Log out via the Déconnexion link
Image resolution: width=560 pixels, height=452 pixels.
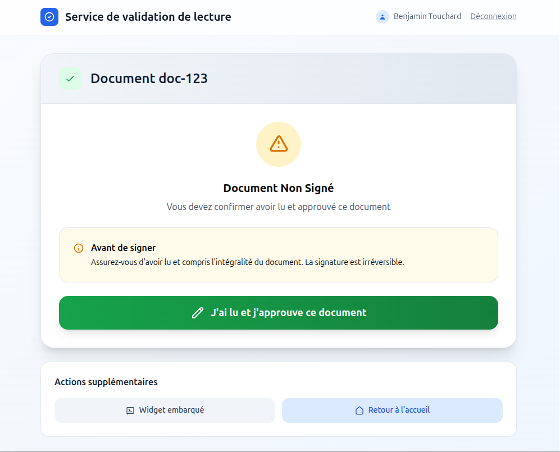coord(493,16)
